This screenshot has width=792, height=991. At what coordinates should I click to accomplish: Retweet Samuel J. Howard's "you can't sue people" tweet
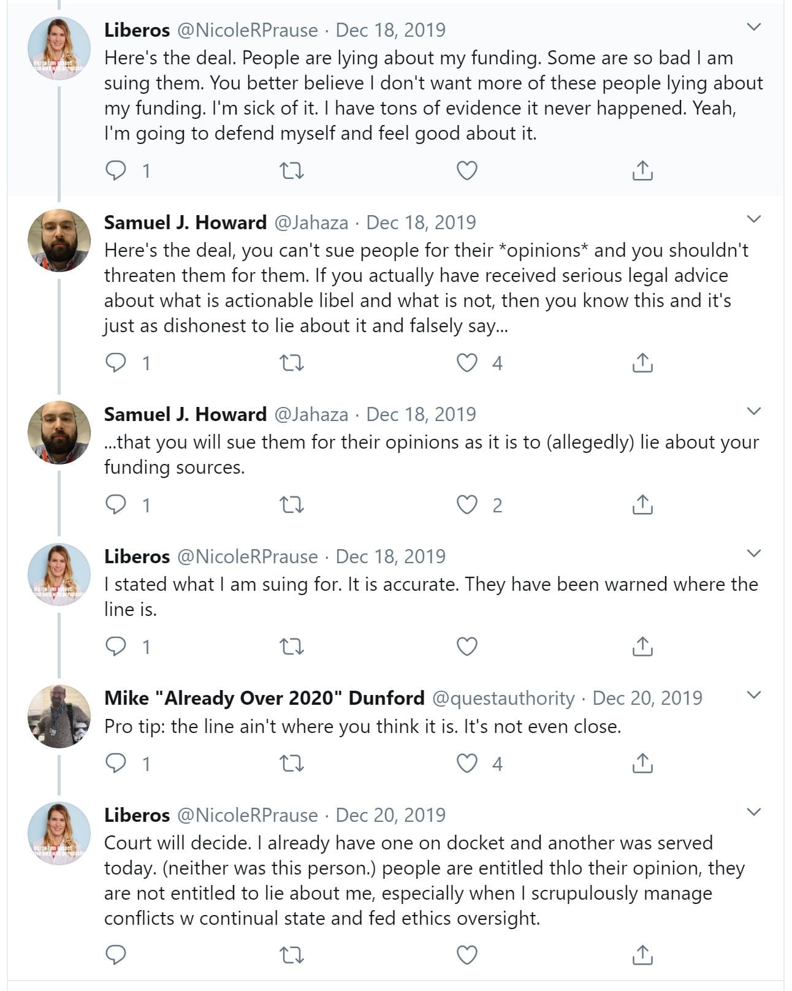(x=292, y=363)
